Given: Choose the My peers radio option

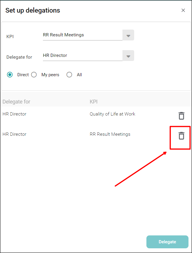Looking at the screenshot, I should 34,75.
